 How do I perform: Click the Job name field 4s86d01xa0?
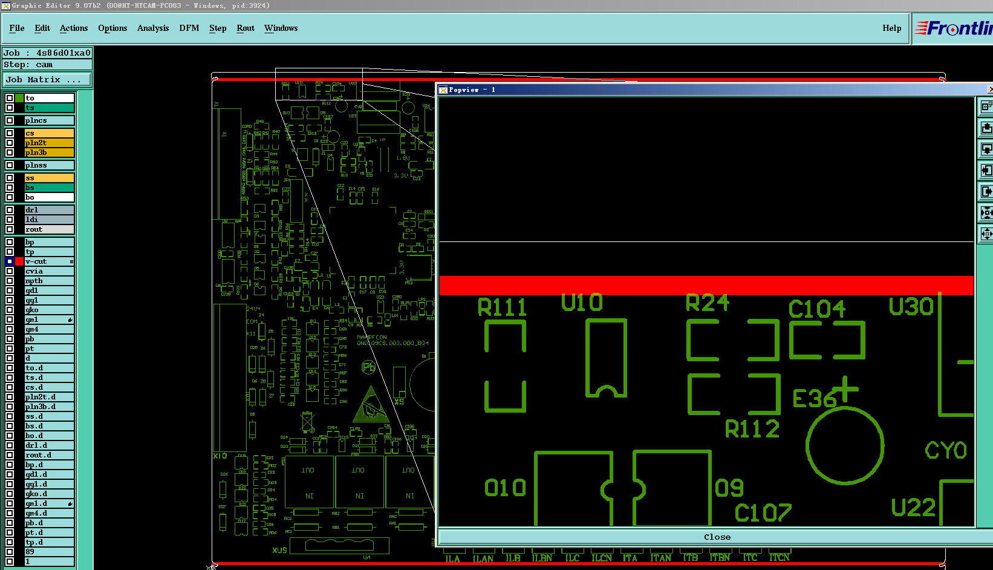coord(47,53)
